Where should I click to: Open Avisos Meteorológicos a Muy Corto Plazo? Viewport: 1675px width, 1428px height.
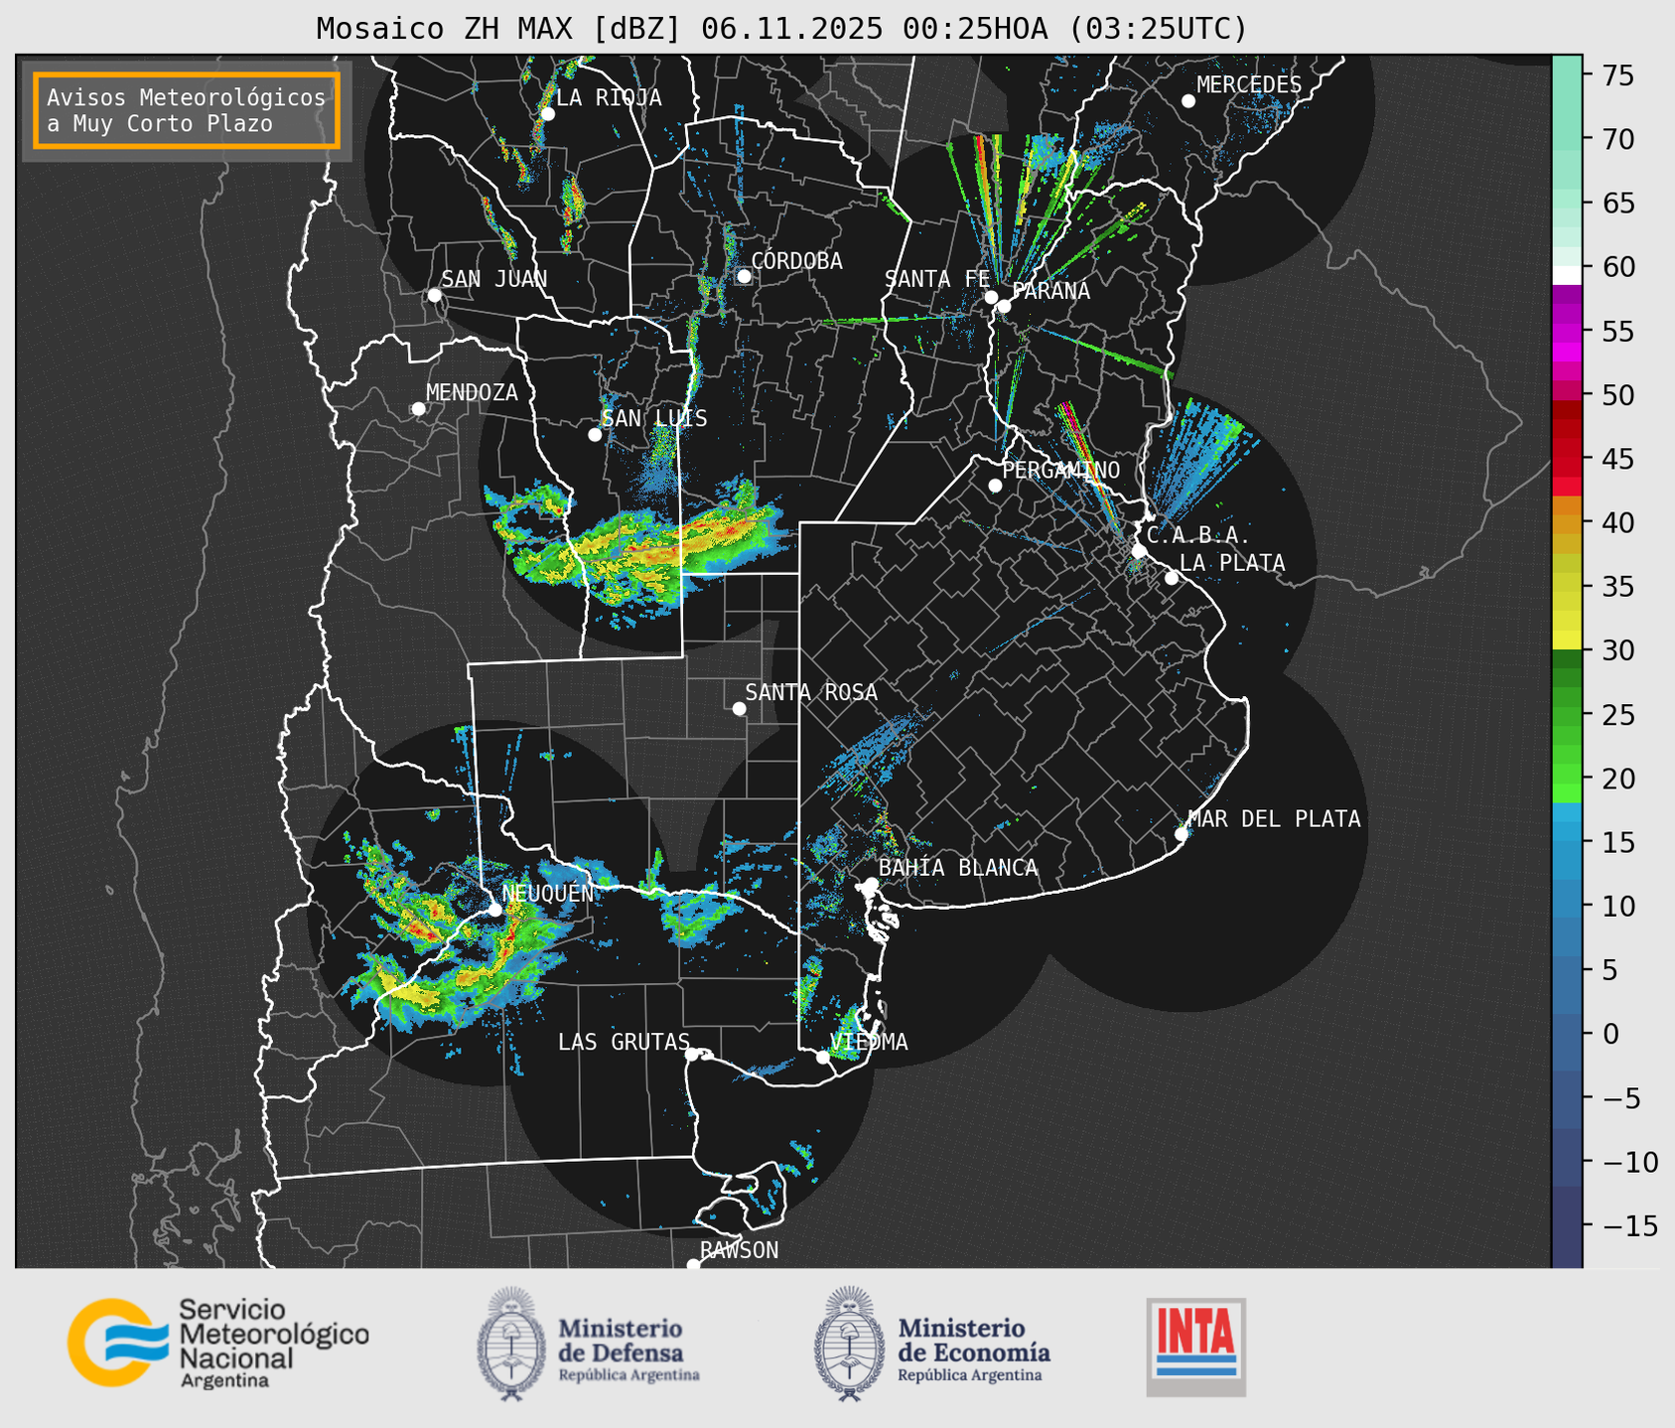pos(187,110)
